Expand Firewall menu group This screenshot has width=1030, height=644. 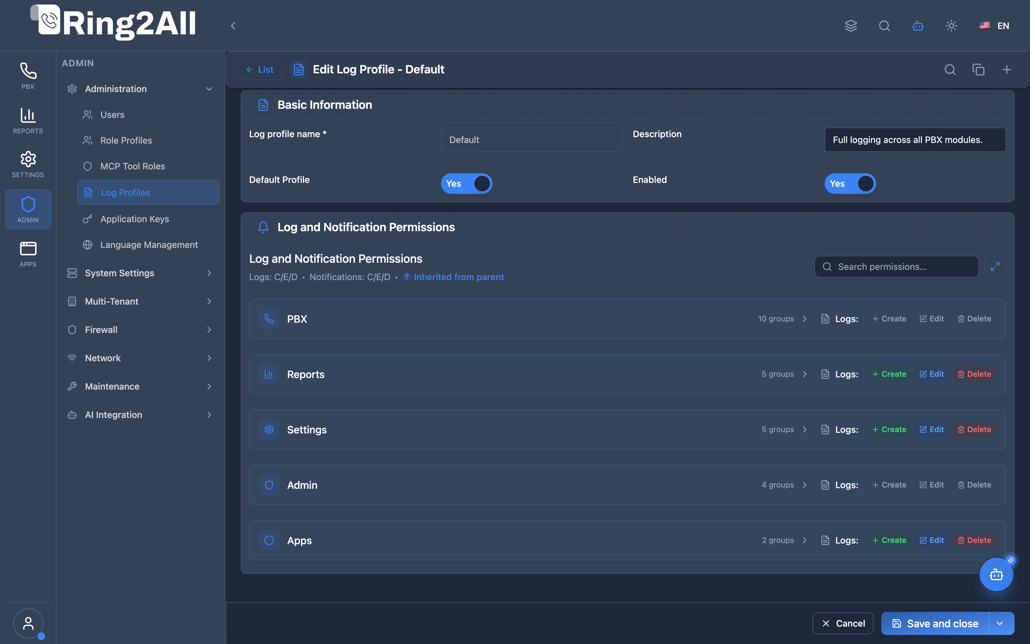[x=140, y=330]
